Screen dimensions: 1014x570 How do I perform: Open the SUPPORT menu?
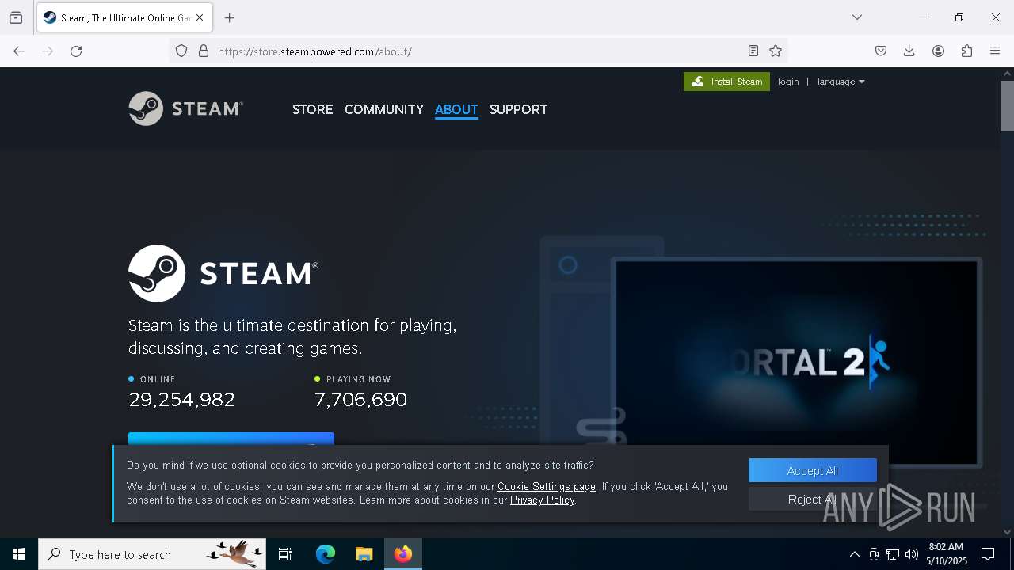pyautogui.click(x=518, y=109)
